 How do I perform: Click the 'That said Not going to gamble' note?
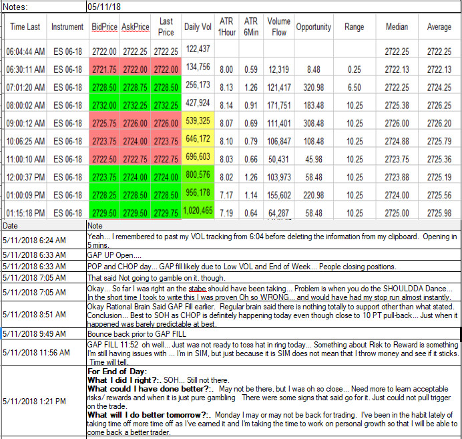click(x=274, y=278)
